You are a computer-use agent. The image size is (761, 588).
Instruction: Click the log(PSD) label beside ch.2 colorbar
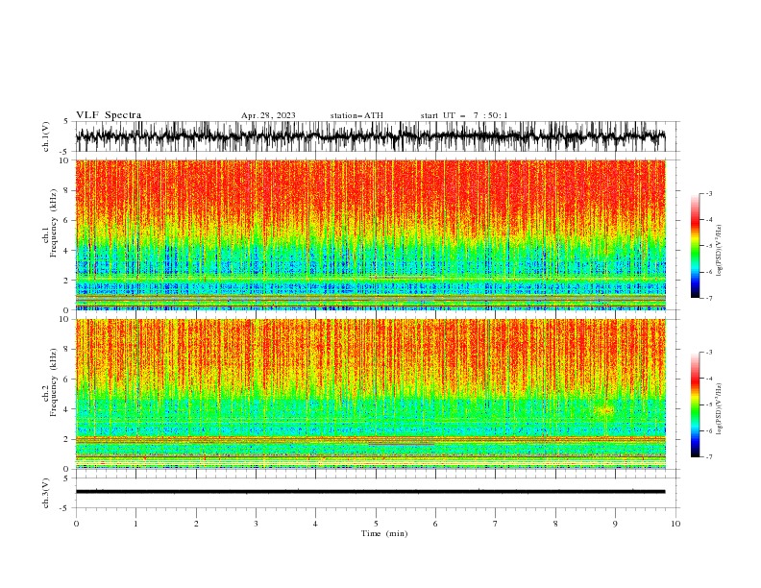click(719, 408)
